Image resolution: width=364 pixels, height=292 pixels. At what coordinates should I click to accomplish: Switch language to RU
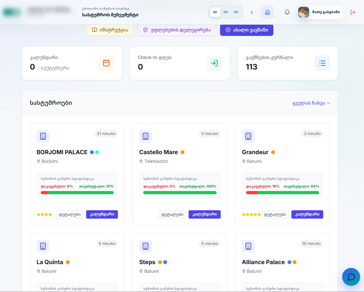[236, 12]
